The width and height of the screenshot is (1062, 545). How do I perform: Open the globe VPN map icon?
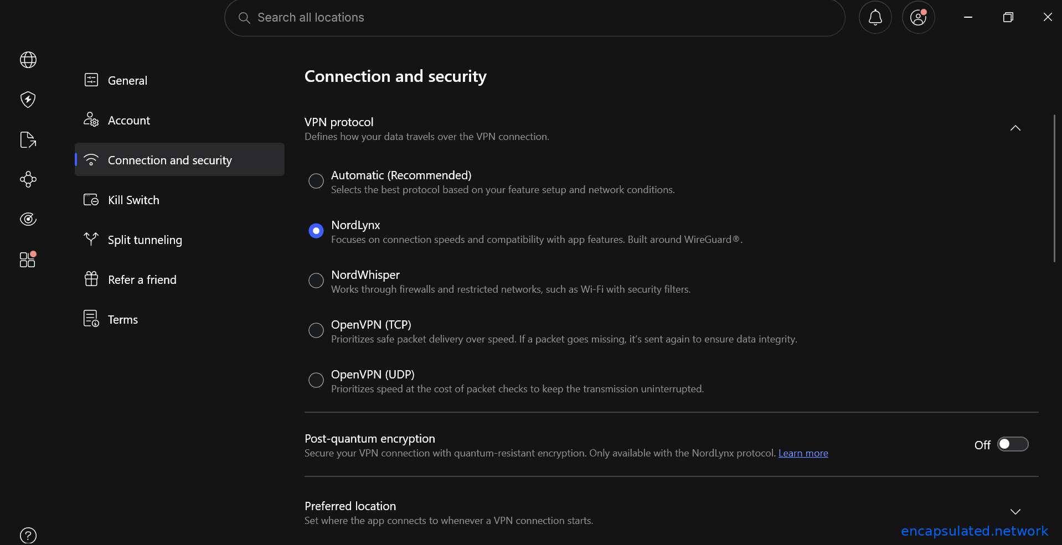(x=28, y=60)
